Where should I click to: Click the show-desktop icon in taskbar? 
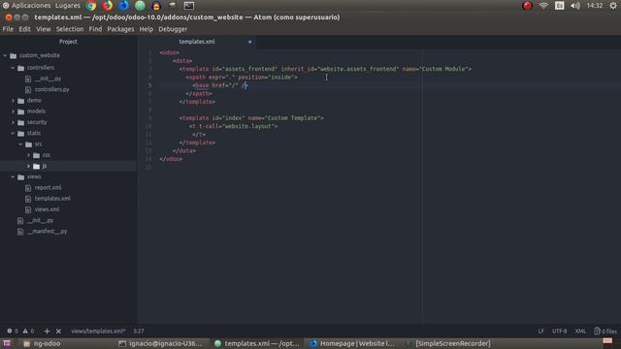7,343
